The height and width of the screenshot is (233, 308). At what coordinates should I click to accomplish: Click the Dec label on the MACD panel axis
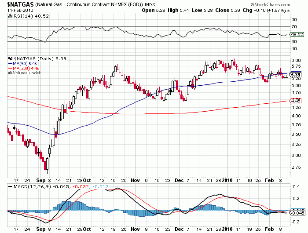click(179, 229)
